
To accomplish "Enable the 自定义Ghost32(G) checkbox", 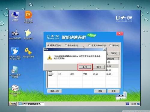I will click(x=89, y=45).
